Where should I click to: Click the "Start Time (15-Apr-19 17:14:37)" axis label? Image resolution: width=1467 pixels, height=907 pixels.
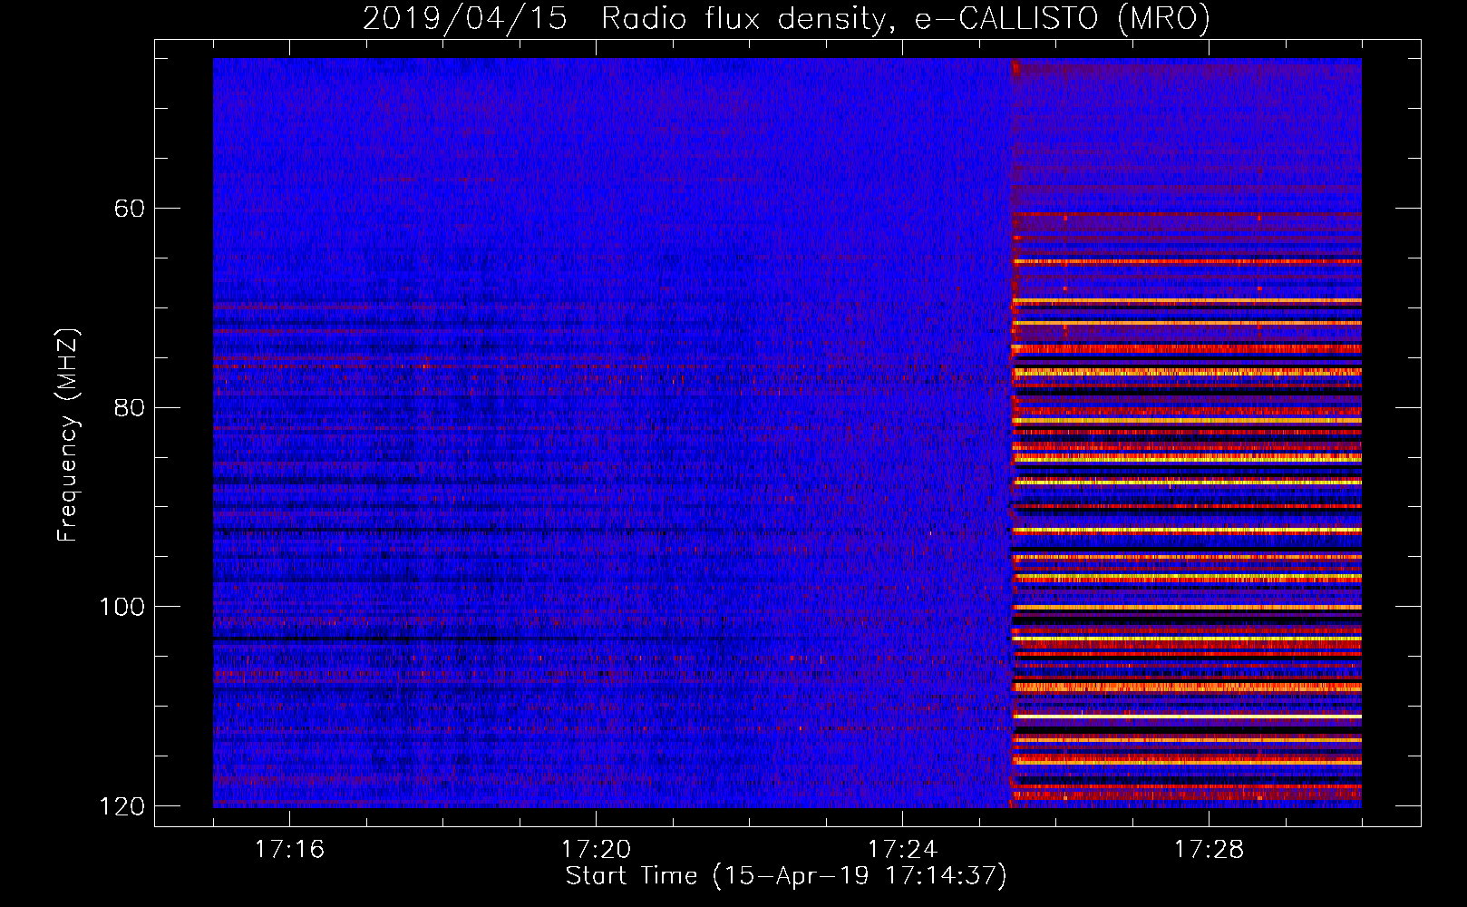pyautogui.click(x=786, y=876)
